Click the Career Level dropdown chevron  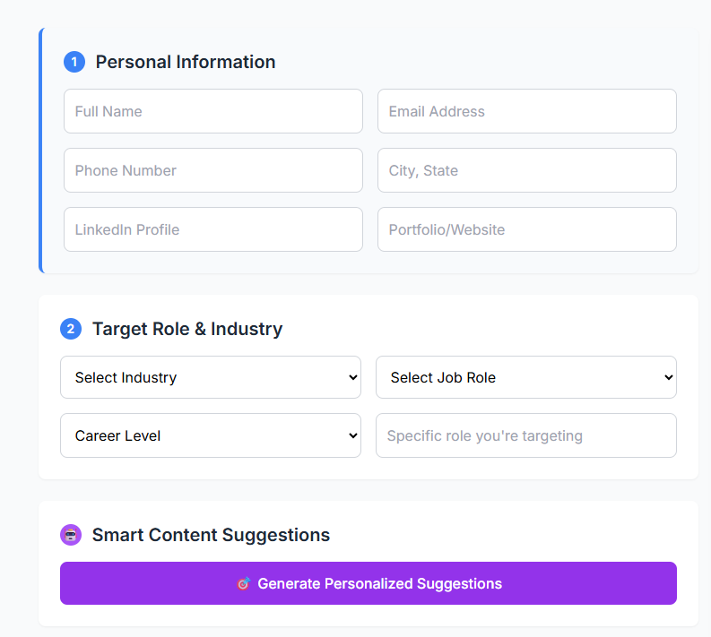352,436
